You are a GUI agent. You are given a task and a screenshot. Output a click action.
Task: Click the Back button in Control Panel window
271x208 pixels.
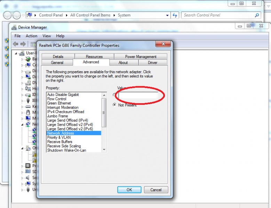(x=7, y=15)
